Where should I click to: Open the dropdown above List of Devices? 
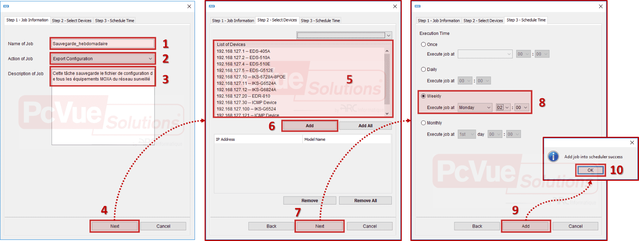click(x=388, y=35)
